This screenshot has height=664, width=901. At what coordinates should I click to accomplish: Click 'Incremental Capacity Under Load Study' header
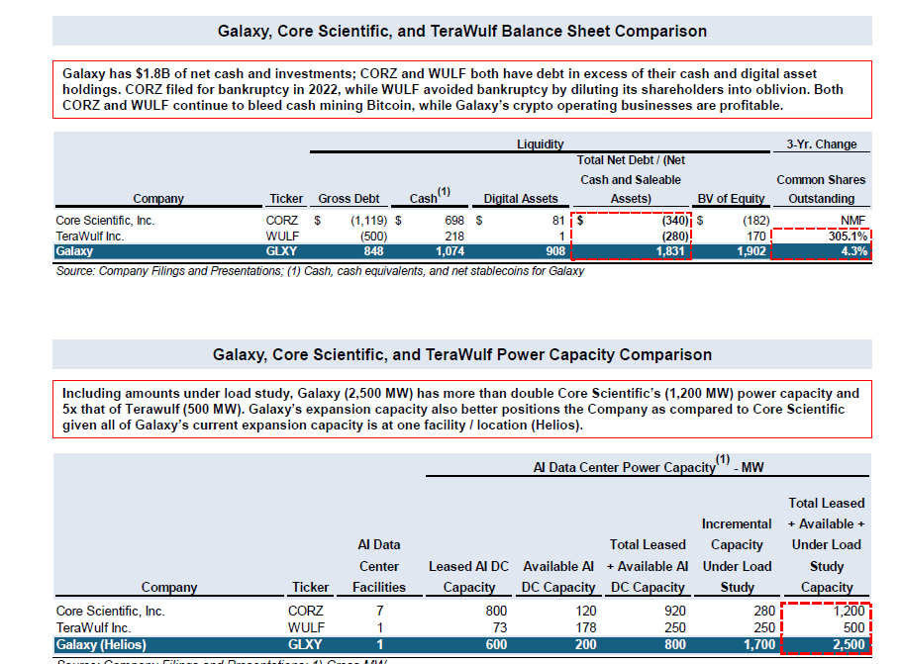[737, 555]
